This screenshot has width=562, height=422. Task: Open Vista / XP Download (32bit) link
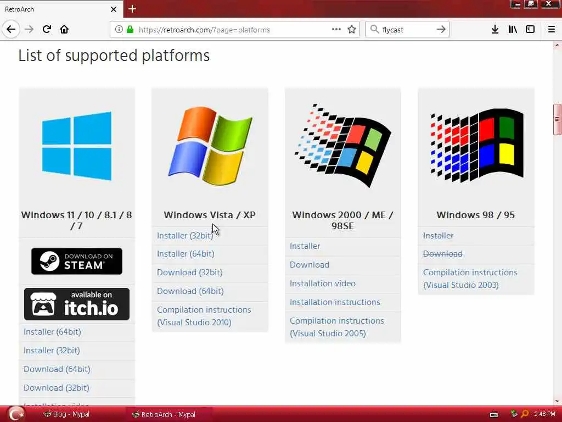click(x=189, y=273)
